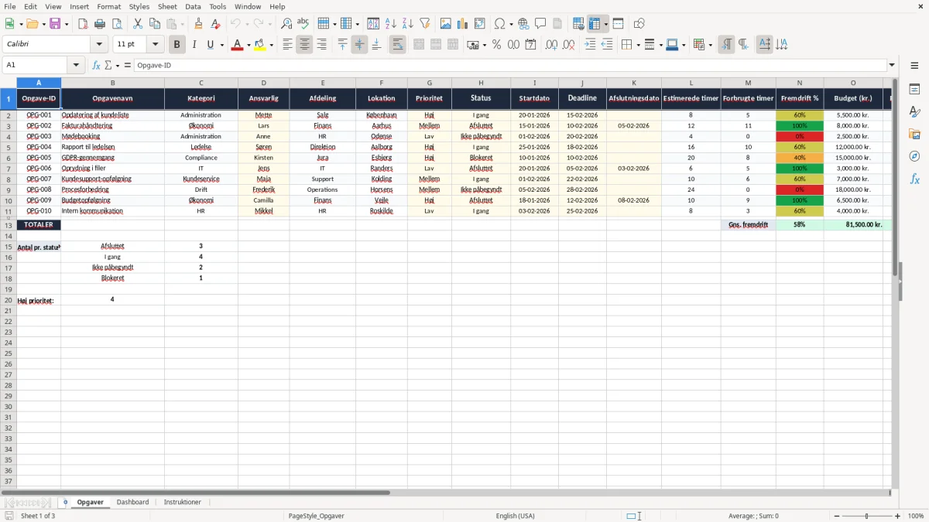Insert Special Character omega icon
This screenshot has width=929, height=522.
tap(499, 24)
